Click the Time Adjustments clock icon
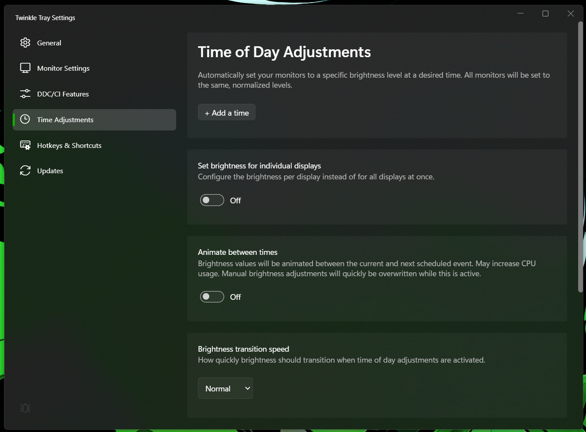Viewport: 586px width, 432px height. click(25, 120)
